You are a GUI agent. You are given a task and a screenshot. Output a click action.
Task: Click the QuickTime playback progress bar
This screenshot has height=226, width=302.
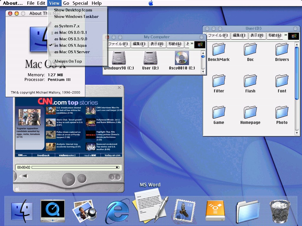click(75, 167)
